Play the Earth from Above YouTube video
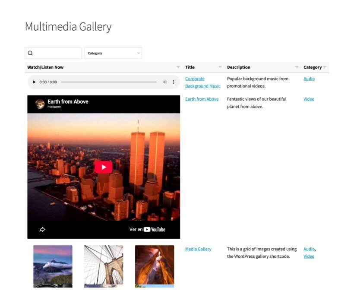This screenshot has height=294, width=354. point(104,167)
